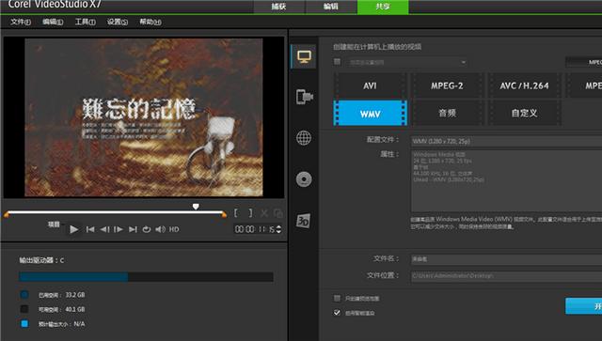602x341 pixels.
Task: Set mark-out with the right bracket icon
Action: click(251, 213)
